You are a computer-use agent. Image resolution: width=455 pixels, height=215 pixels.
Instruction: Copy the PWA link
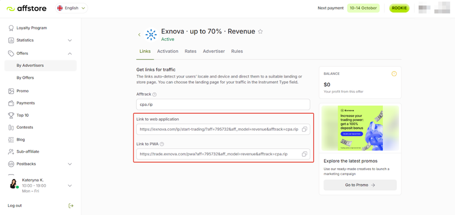pos(304,154)
